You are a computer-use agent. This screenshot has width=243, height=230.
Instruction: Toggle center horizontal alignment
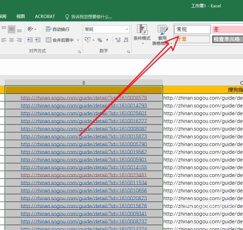click(x=11, y=40)
